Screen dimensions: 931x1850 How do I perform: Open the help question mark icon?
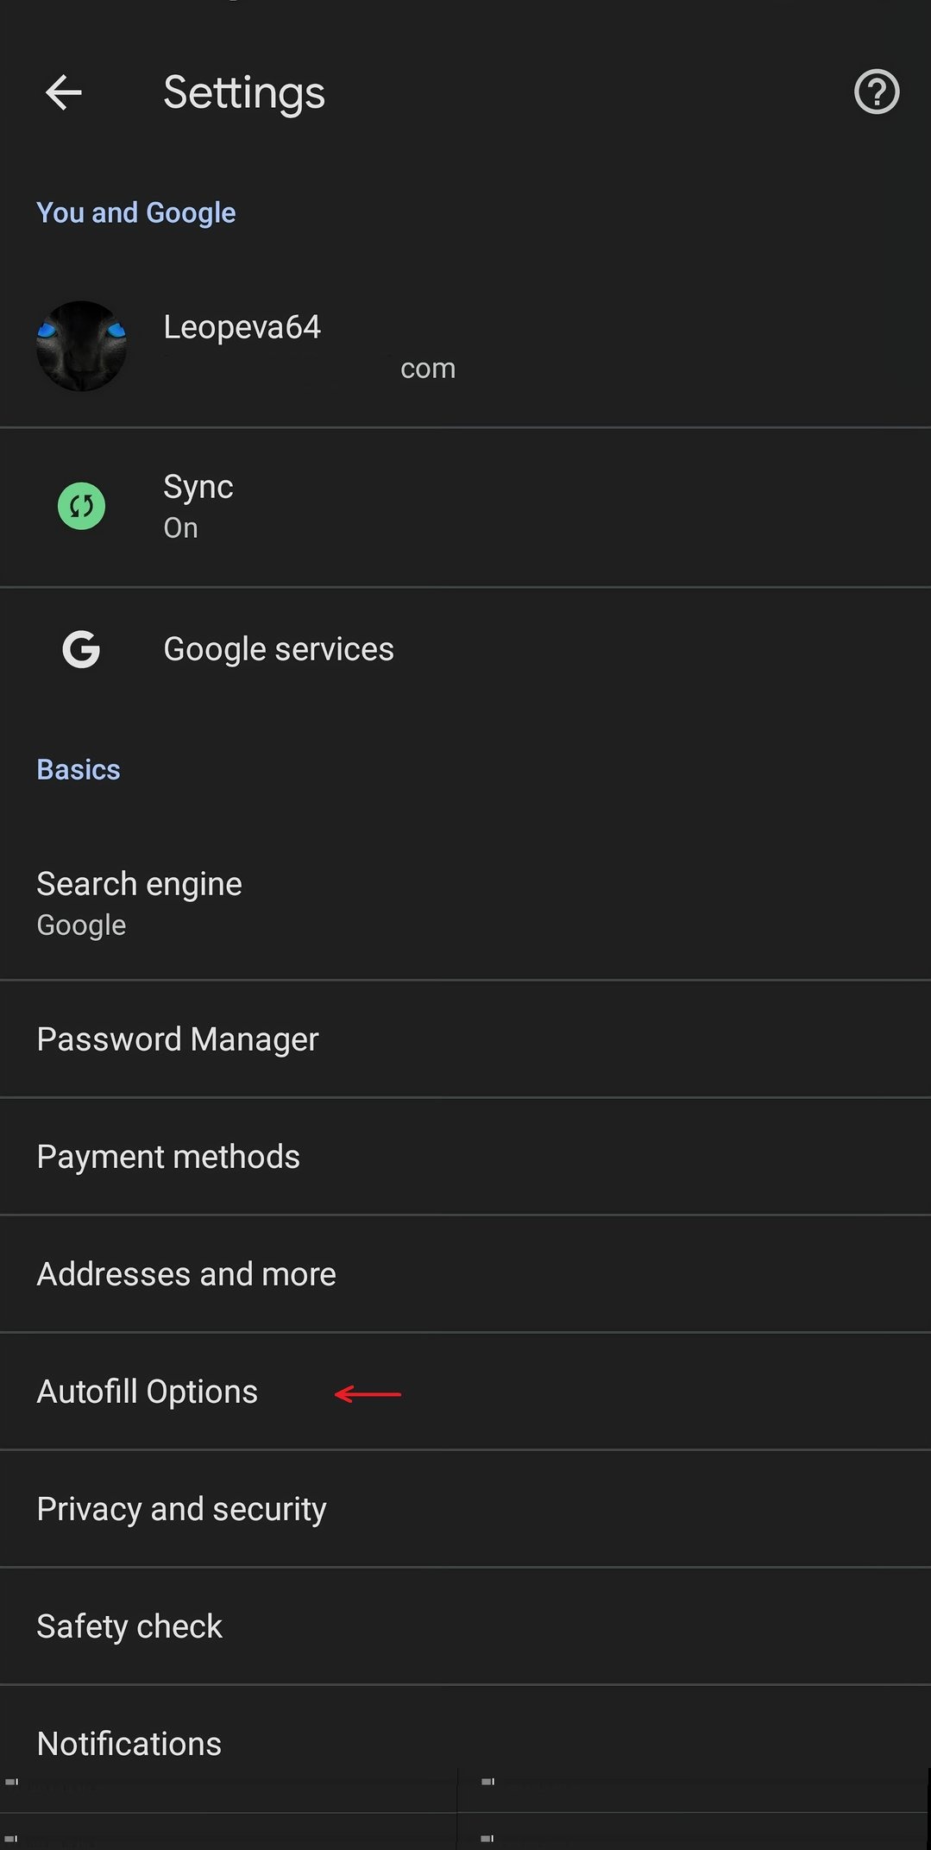[x=877, y=92]
